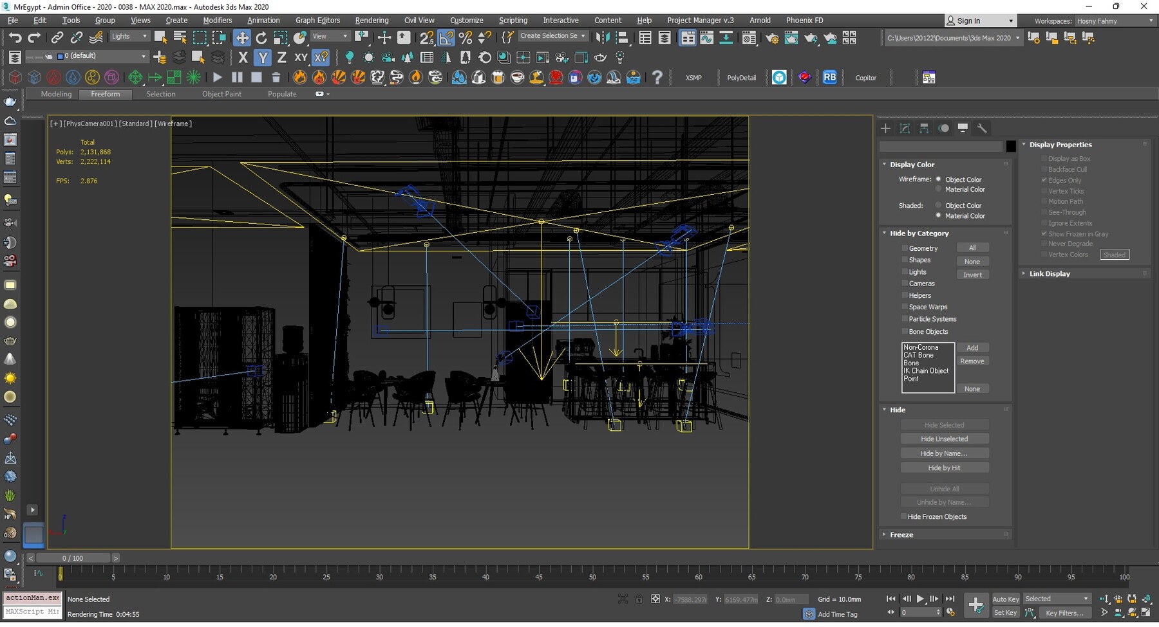Open the Hierarchy command panel tab

tap(924, 129)
